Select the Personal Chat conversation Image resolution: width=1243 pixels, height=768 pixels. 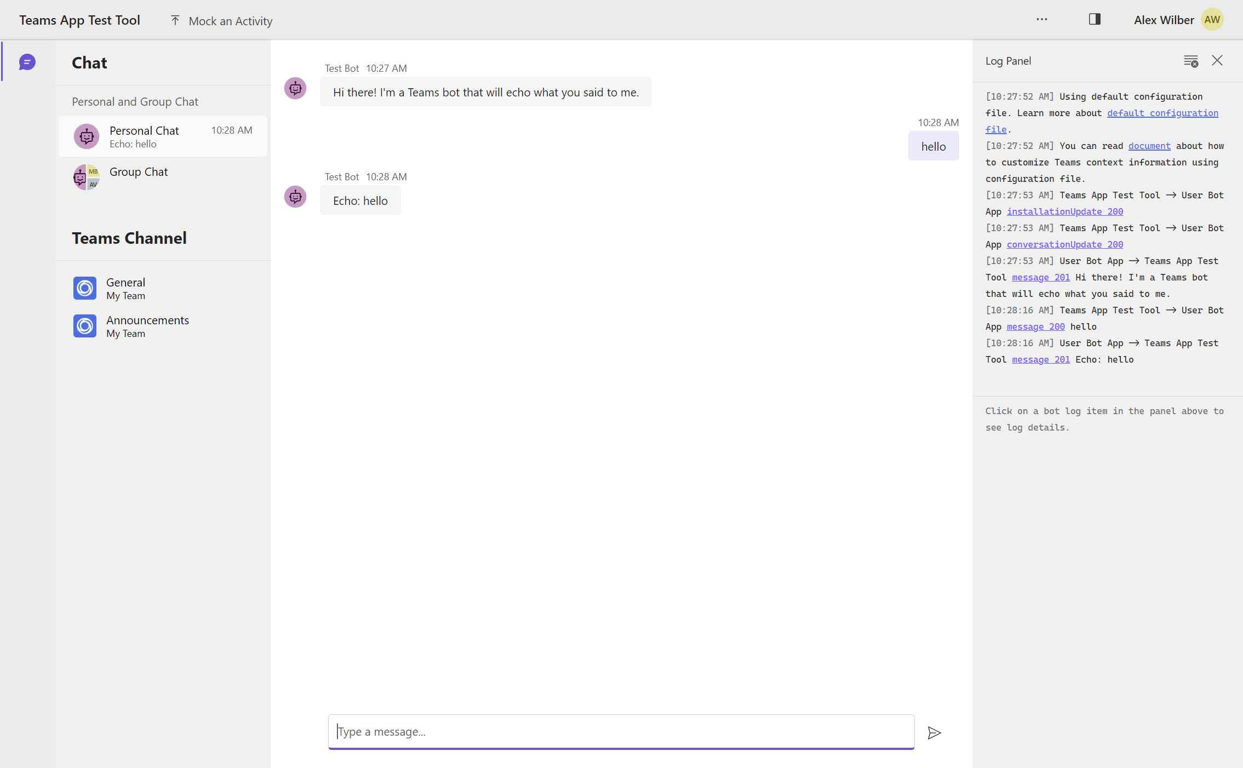(163, 136)
